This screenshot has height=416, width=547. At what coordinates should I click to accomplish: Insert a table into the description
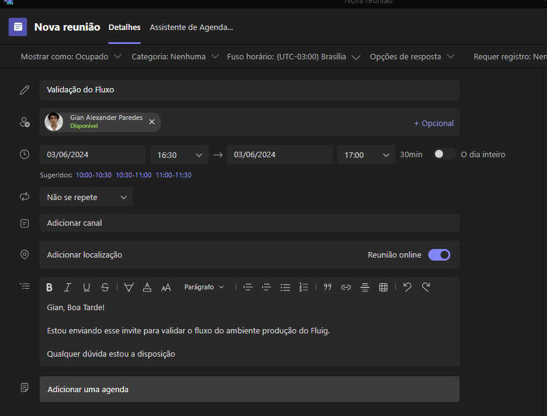point(384,288)
